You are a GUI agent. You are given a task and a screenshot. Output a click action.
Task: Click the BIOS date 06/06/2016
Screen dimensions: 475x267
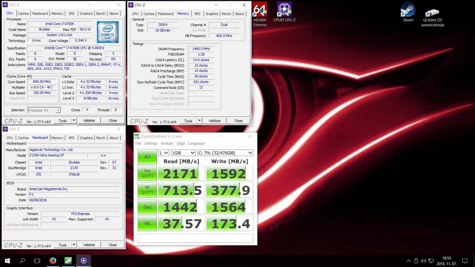point(74,200)
